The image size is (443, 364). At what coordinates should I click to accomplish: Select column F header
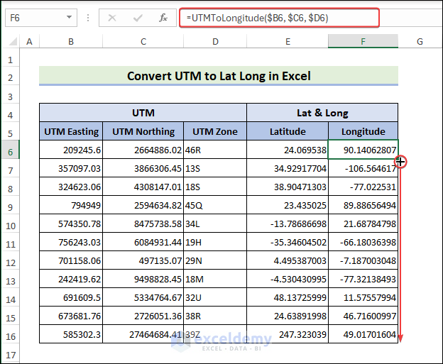pyautogui.click(x=363, y=42)
